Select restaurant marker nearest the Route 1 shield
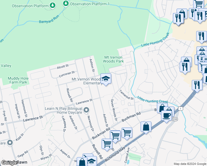The width and height of the screenshot is (207, 166). (x=197, y=86)
